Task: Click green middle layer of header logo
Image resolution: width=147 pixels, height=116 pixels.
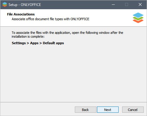Action: pyautogui.click(x=138, y=18)
